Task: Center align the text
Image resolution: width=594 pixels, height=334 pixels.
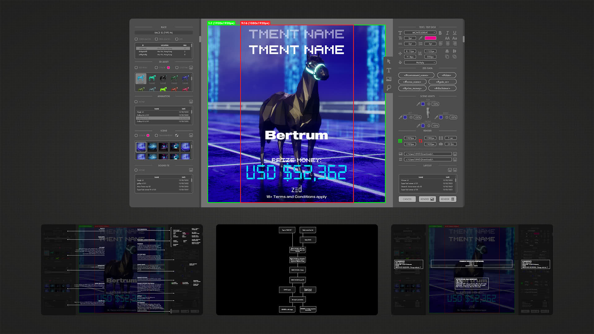Action: click(447, 44)
